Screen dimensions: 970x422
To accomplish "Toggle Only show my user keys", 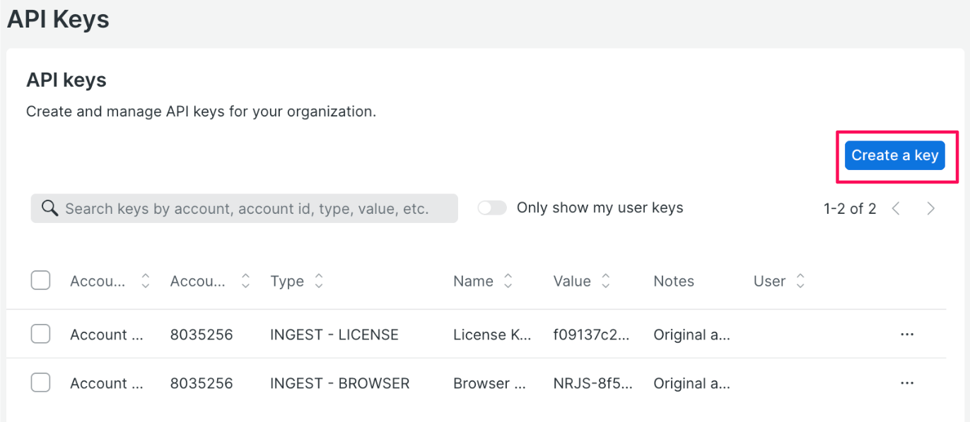I will [492, 207].
